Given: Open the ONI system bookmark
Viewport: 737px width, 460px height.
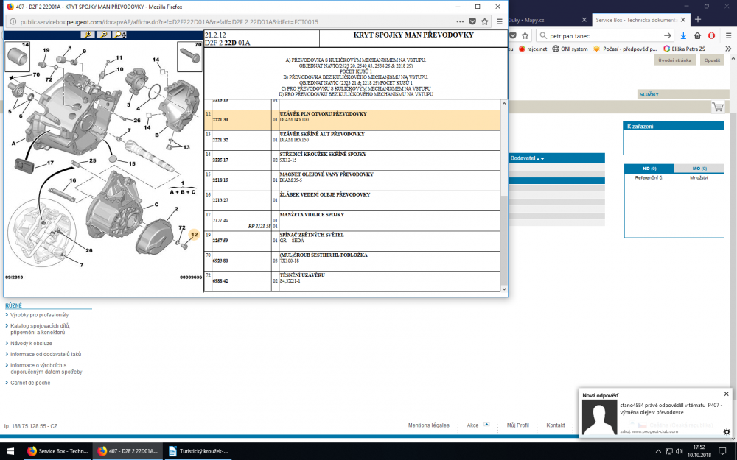Looking at the screenshot, I should click(x=570, y=49).
